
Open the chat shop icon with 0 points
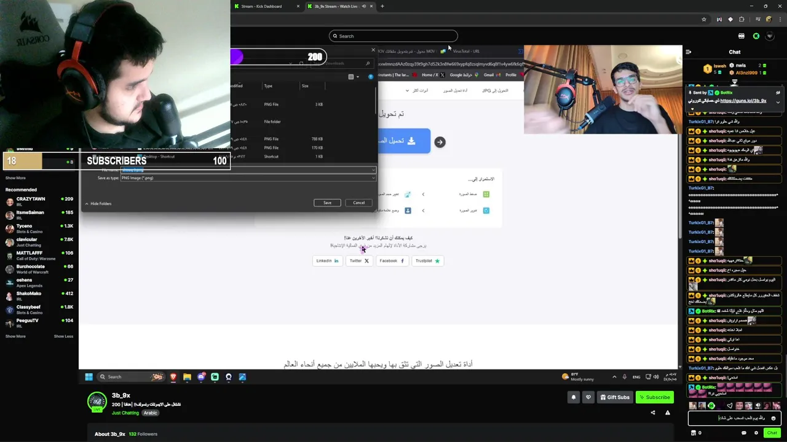697,433
